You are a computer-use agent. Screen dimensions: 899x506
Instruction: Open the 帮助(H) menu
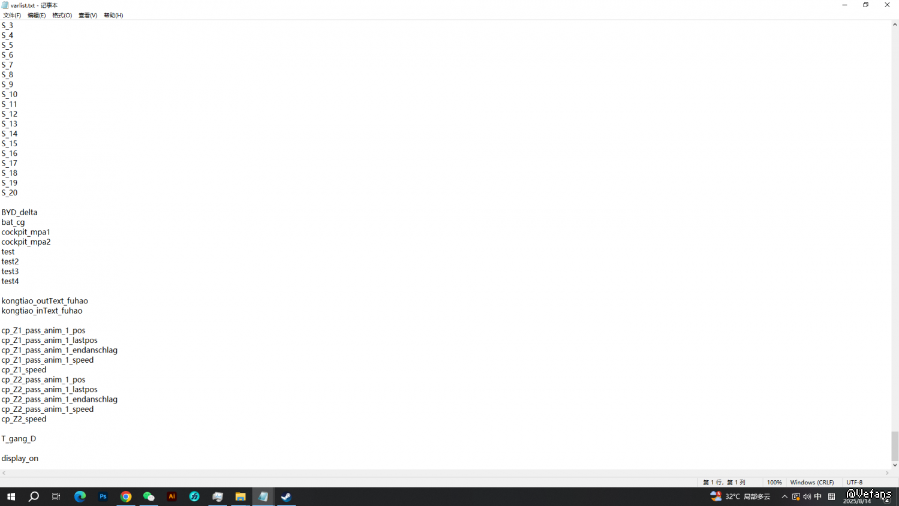(113, 16)
